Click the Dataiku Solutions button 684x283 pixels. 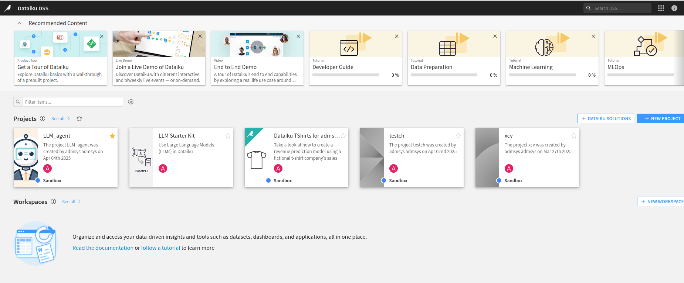click(606, 118)
